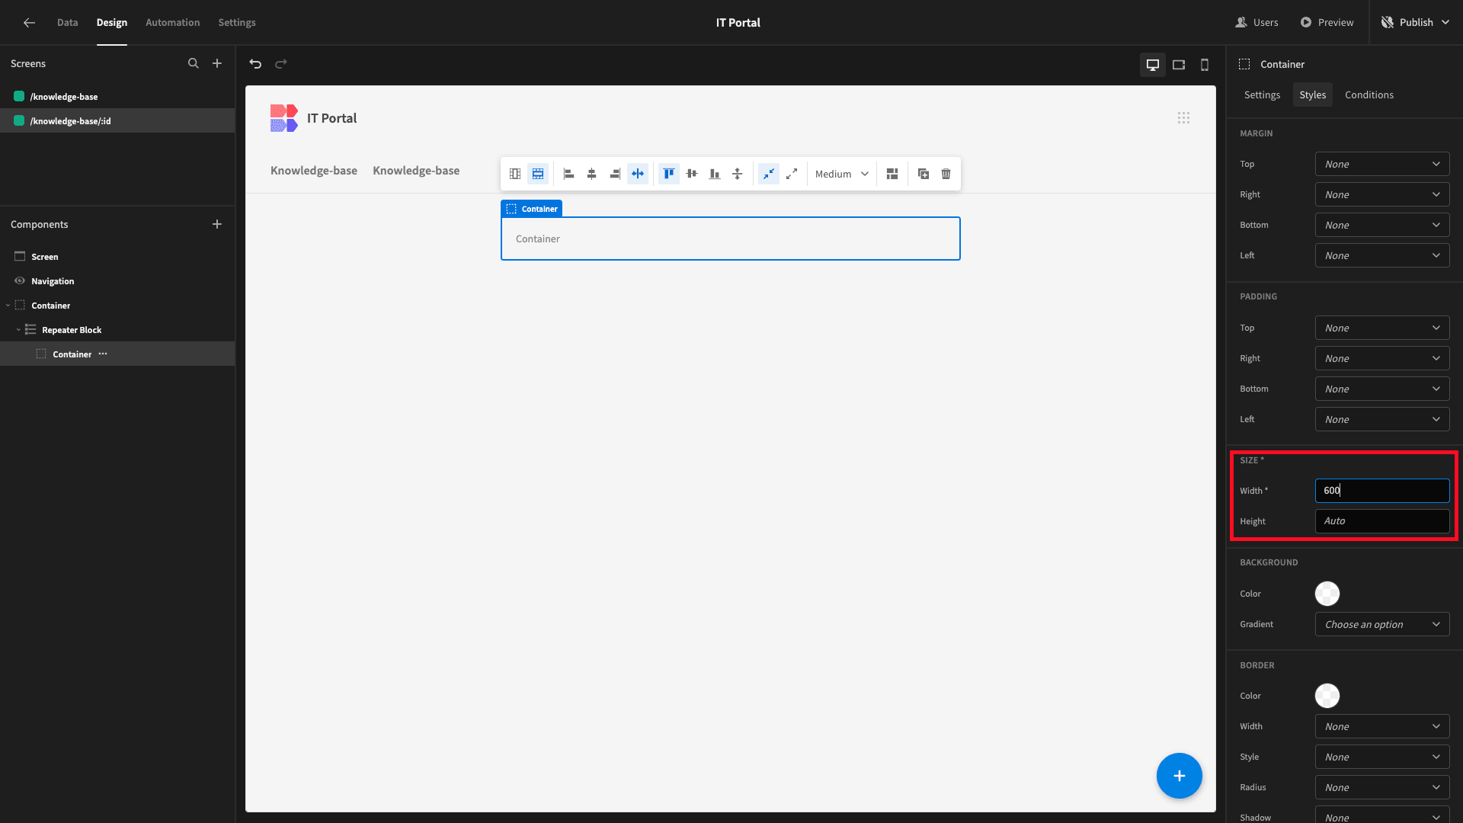
Task: Click the delete/trash icon in toolbar
Action: click(946, 174)
